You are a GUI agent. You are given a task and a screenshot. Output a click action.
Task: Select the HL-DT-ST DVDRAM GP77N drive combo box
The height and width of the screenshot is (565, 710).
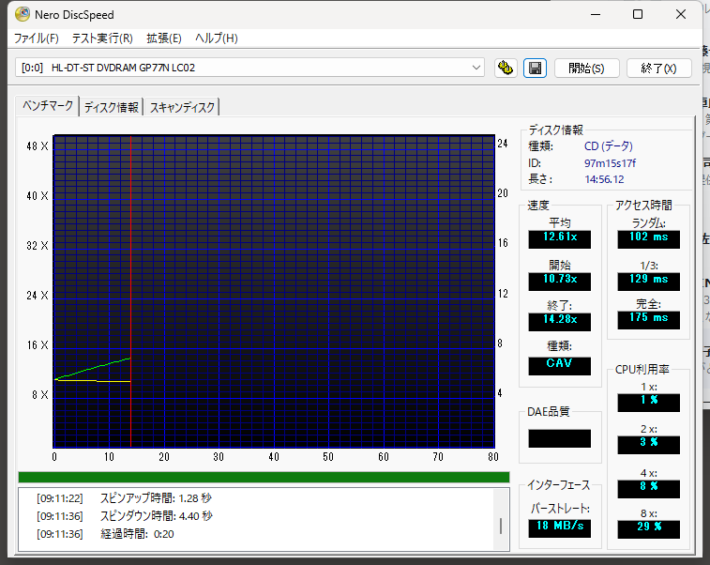(x=249, y=68)
